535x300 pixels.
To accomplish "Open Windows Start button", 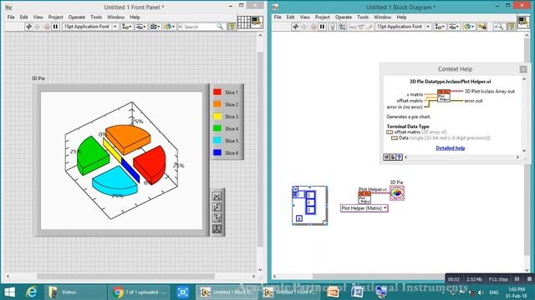I will pyautogui.click(x=9, y=292).
